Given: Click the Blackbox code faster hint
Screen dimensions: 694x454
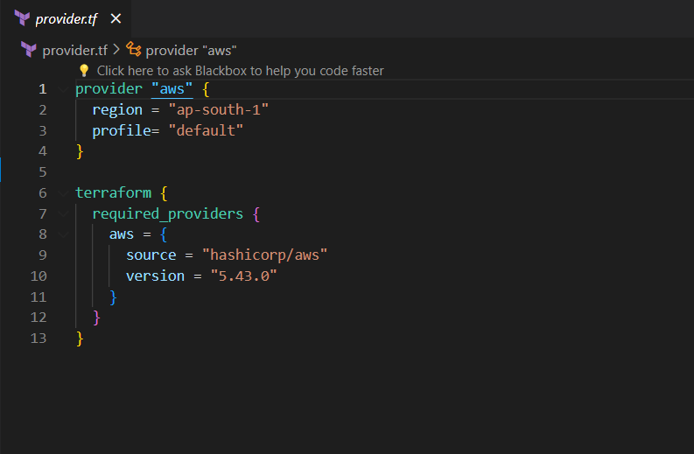Looking at the screenshot, I should [x=241, y=71].
